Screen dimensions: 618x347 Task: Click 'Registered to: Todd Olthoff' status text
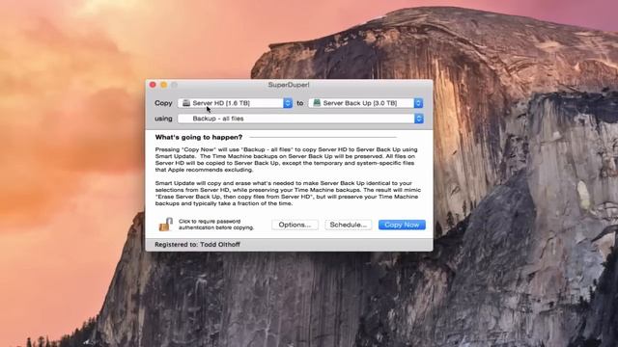[x=197, y=244]
